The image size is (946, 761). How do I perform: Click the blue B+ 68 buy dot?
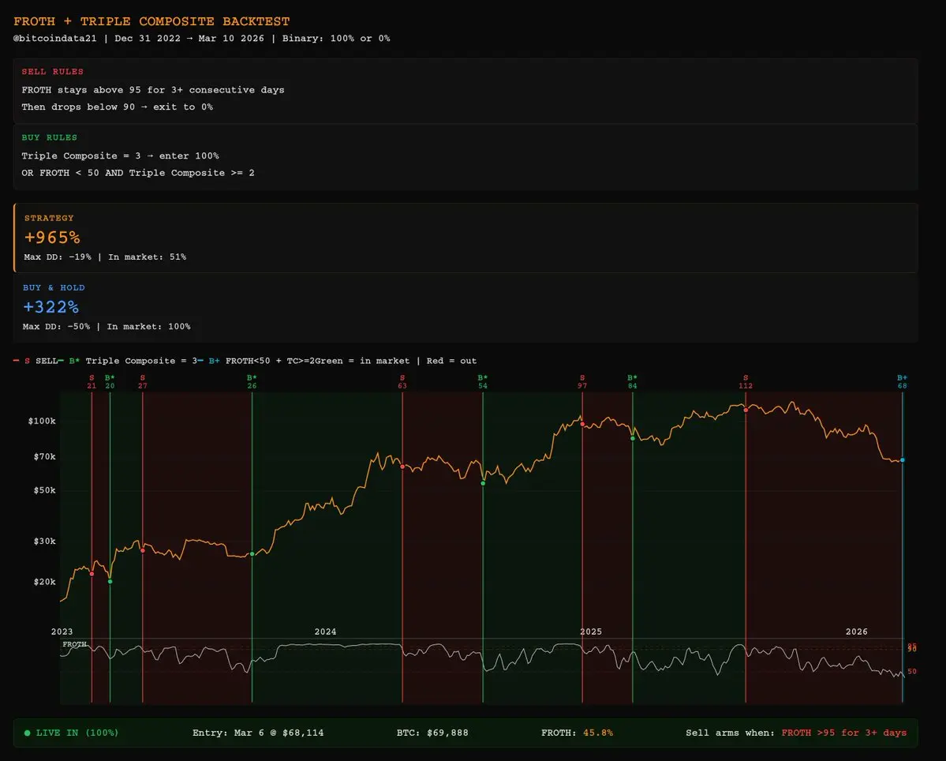pos(902,459)
